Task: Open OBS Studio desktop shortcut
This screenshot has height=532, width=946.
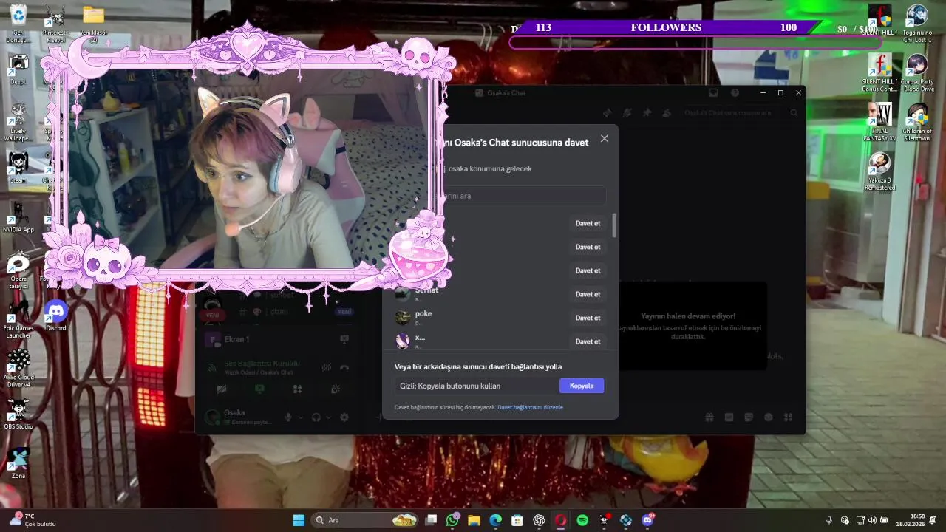Action: pyautogui.click(x=18, y=414)
